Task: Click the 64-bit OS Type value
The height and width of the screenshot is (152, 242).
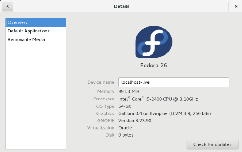Action: (125, 106)
